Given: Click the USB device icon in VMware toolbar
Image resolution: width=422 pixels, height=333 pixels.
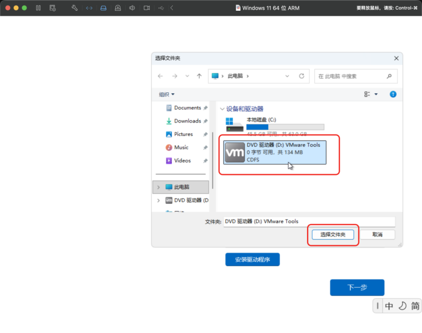Looking at the screenshot, I should pyautogui.click(x=161, y=8).
